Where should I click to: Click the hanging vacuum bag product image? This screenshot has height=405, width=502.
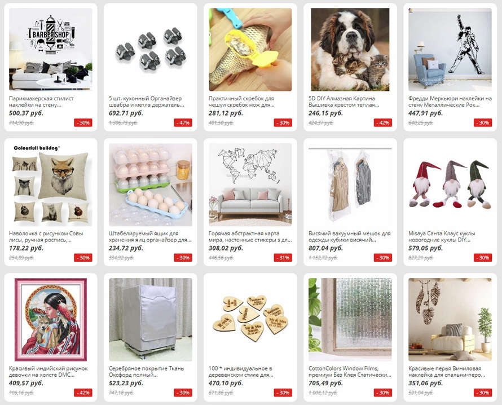pyautogui.click(x=350, y=184)
